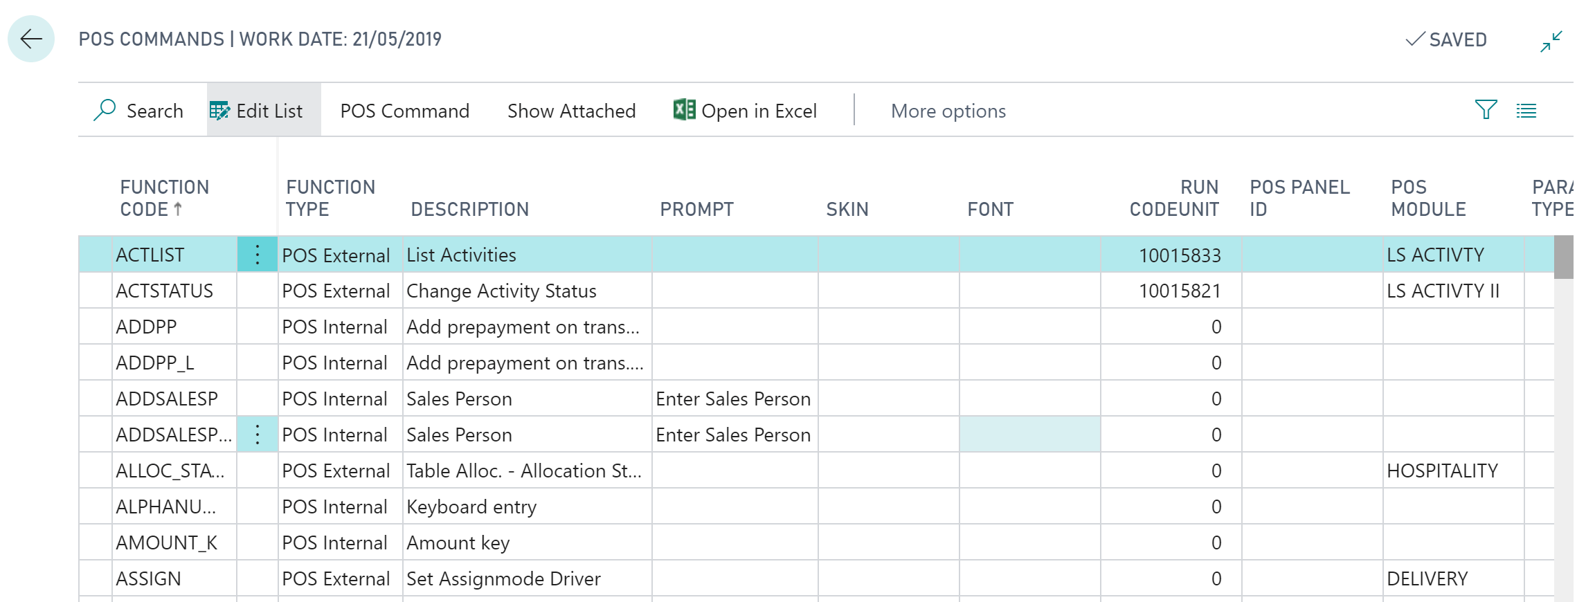This screenshot has width=1586, height=602.
Task: Click the highlighted Font cell in ADDSALESP... row
Action: tap(1029, 435)
